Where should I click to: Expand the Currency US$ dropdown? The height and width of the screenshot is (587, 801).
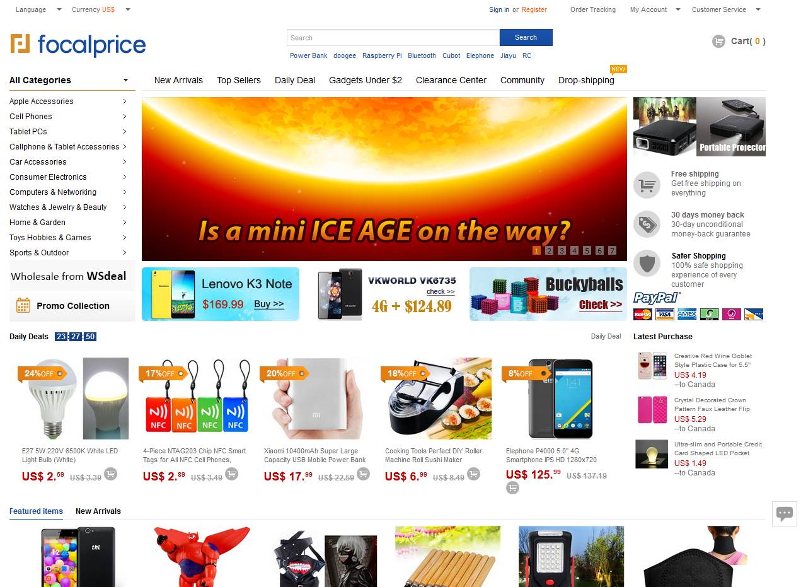click(x=101, y=9)
